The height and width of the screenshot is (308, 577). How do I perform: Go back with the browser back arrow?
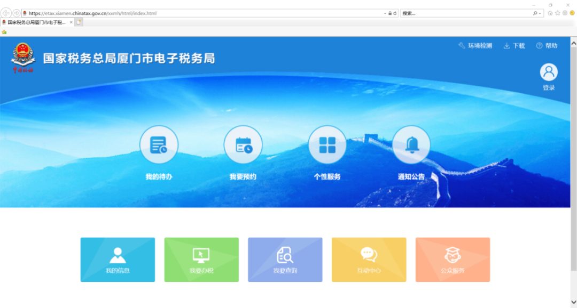[x=6, y=13]
